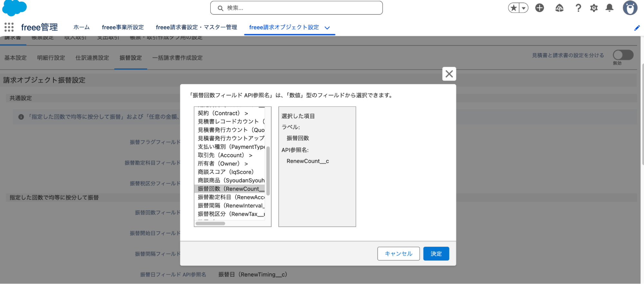Open the user profile avatar
Viewport: 644px width, 284px height.
[x=630, y=8]
